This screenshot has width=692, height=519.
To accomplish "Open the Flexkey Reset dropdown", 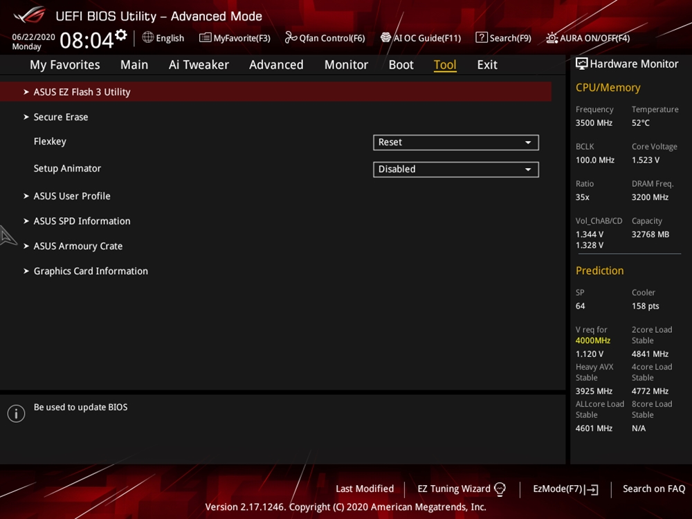I will click(456, 143).
